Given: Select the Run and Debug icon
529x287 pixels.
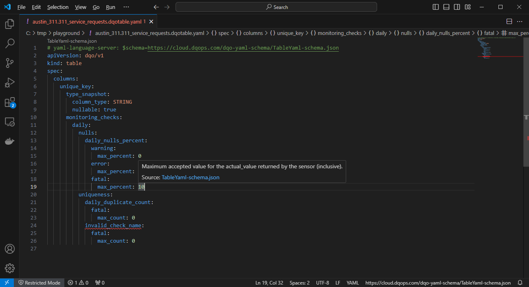Looking at the screenshot, I should pyautogui.click(x=9, y=83).
